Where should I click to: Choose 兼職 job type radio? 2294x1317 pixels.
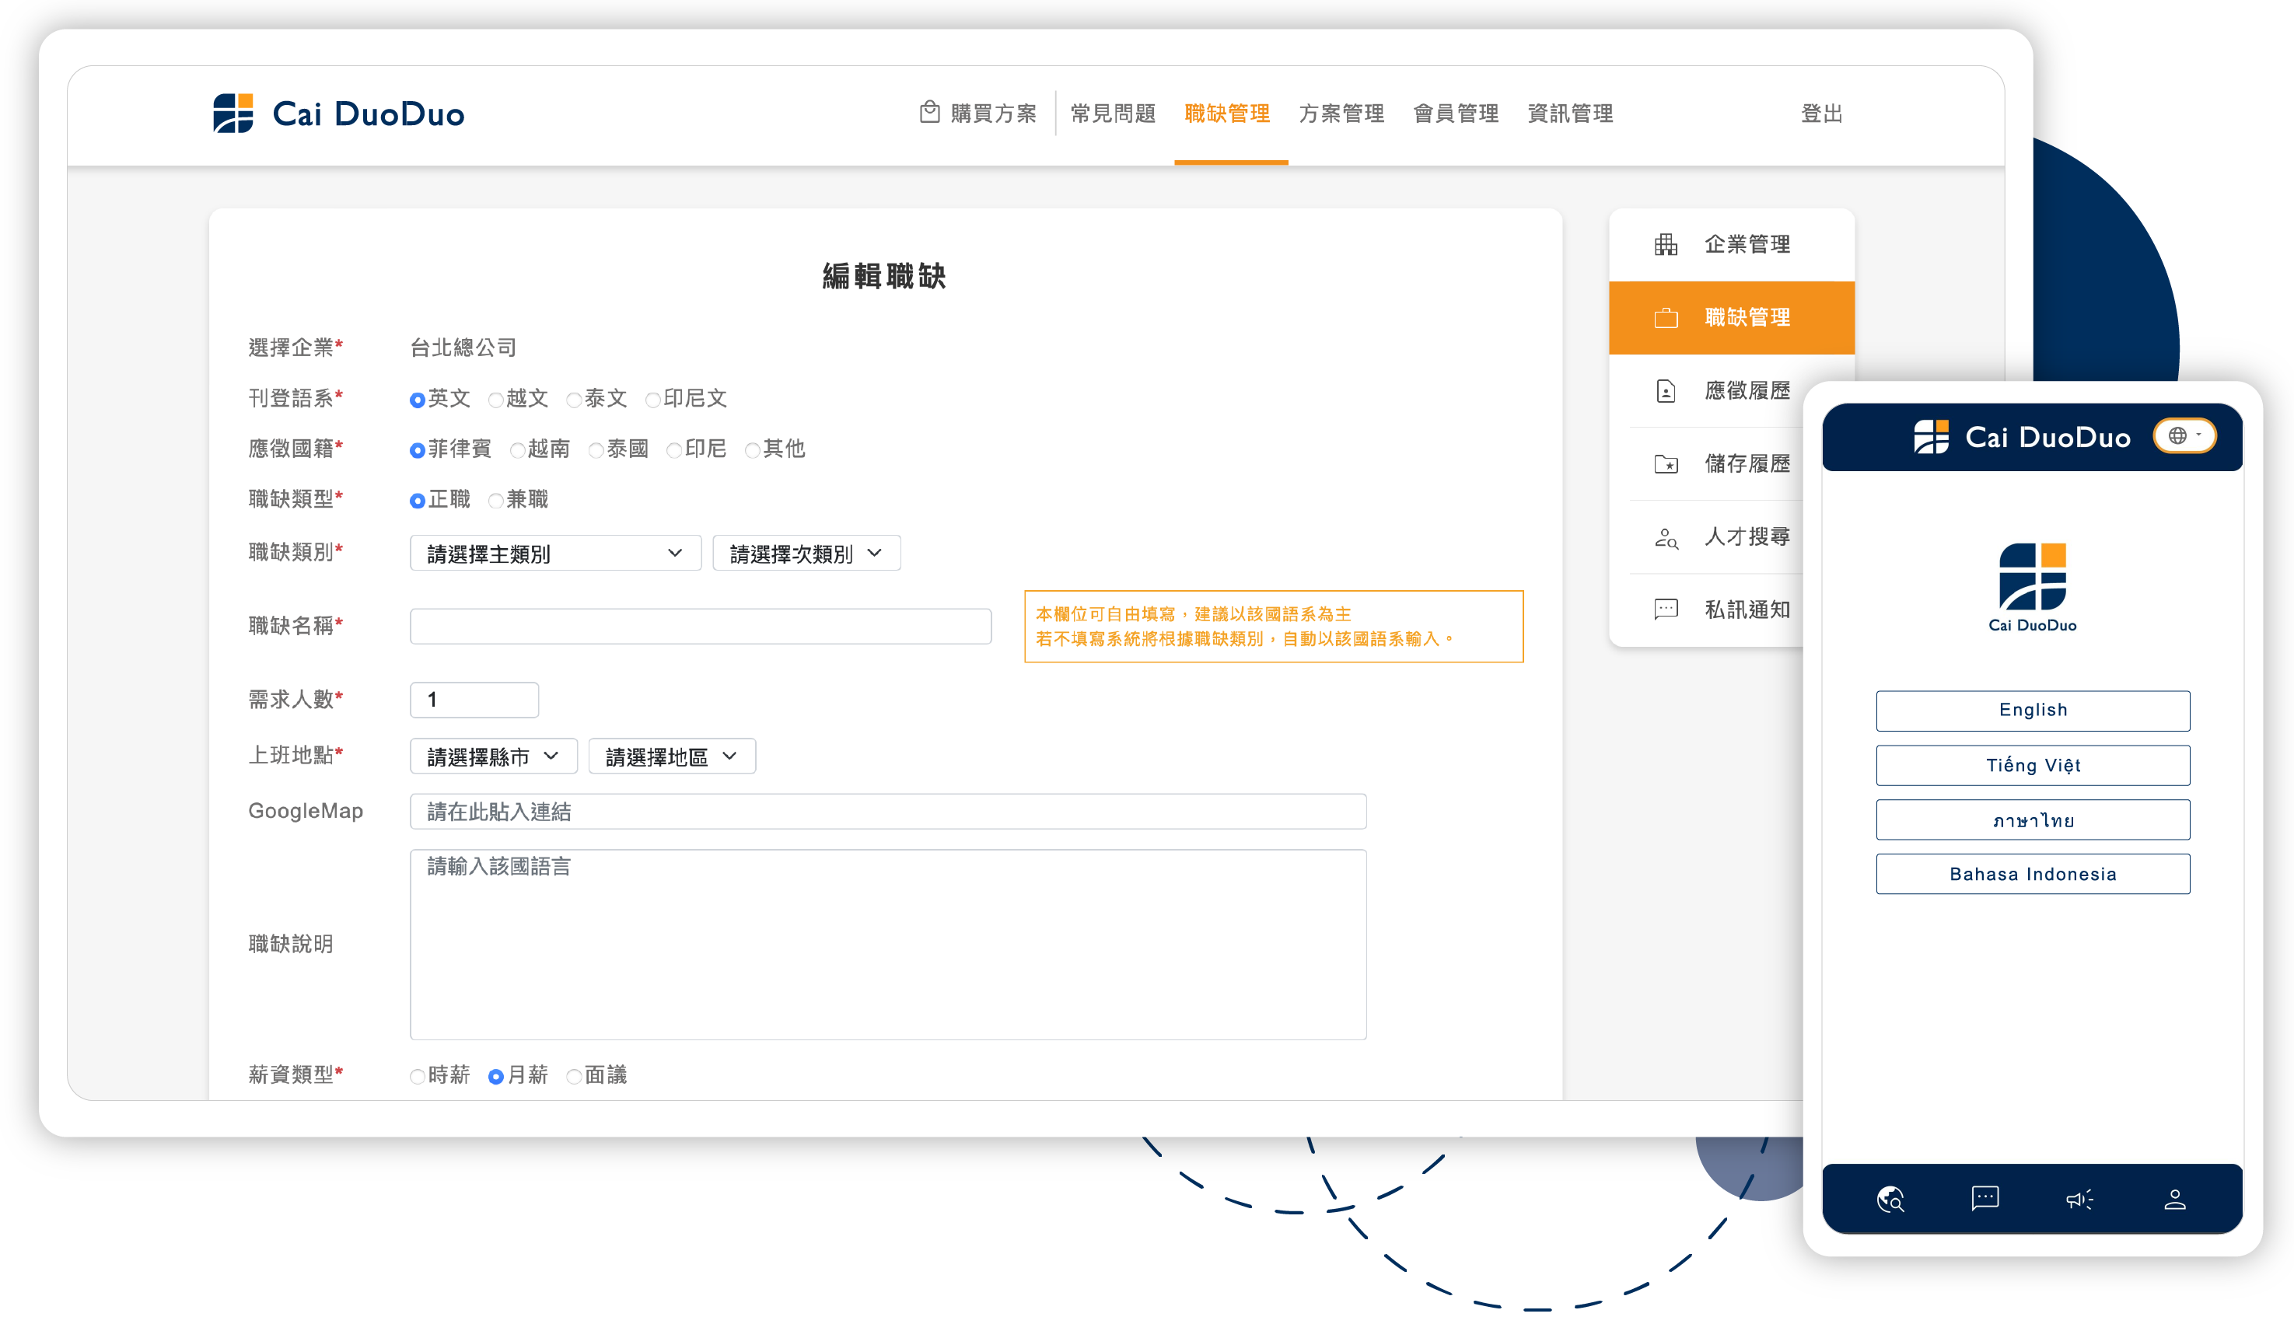click(495, 501)
